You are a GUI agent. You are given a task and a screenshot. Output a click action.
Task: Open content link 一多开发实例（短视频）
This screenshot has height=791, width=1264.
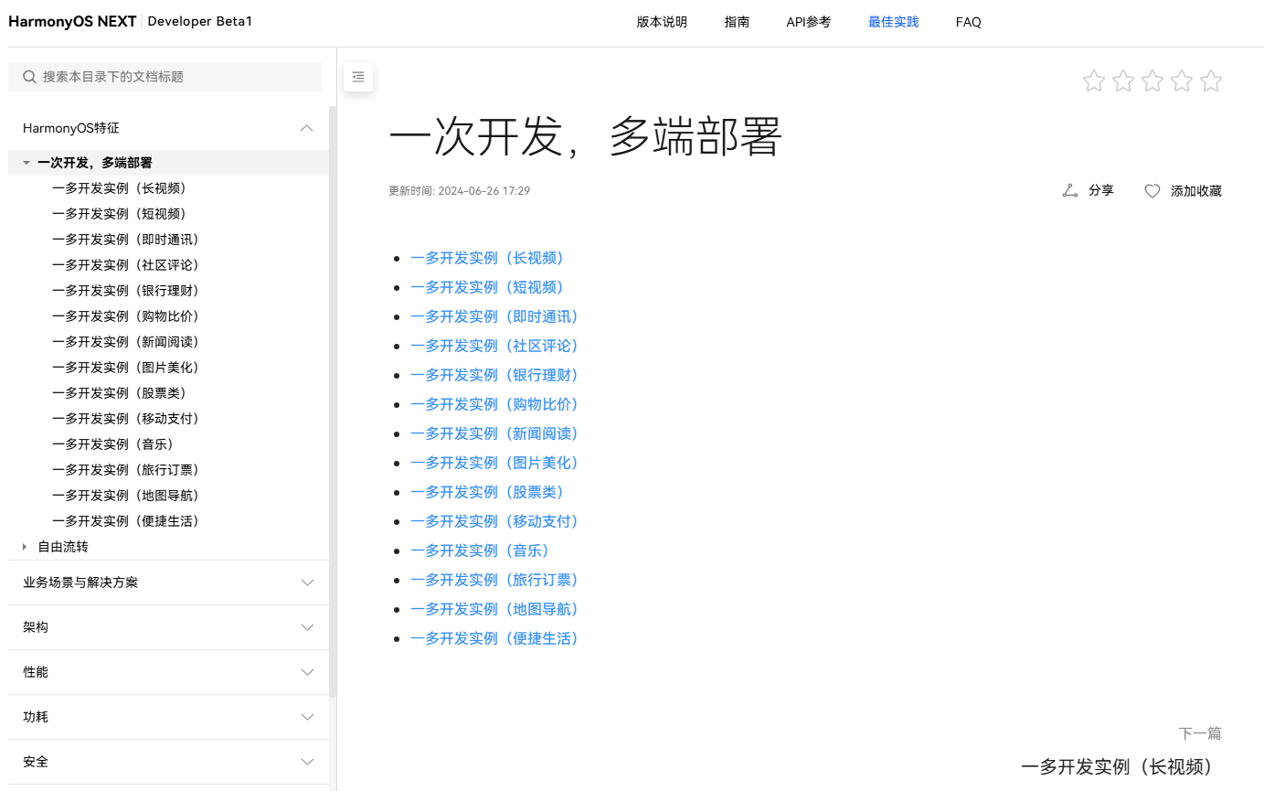pos(490,287)
